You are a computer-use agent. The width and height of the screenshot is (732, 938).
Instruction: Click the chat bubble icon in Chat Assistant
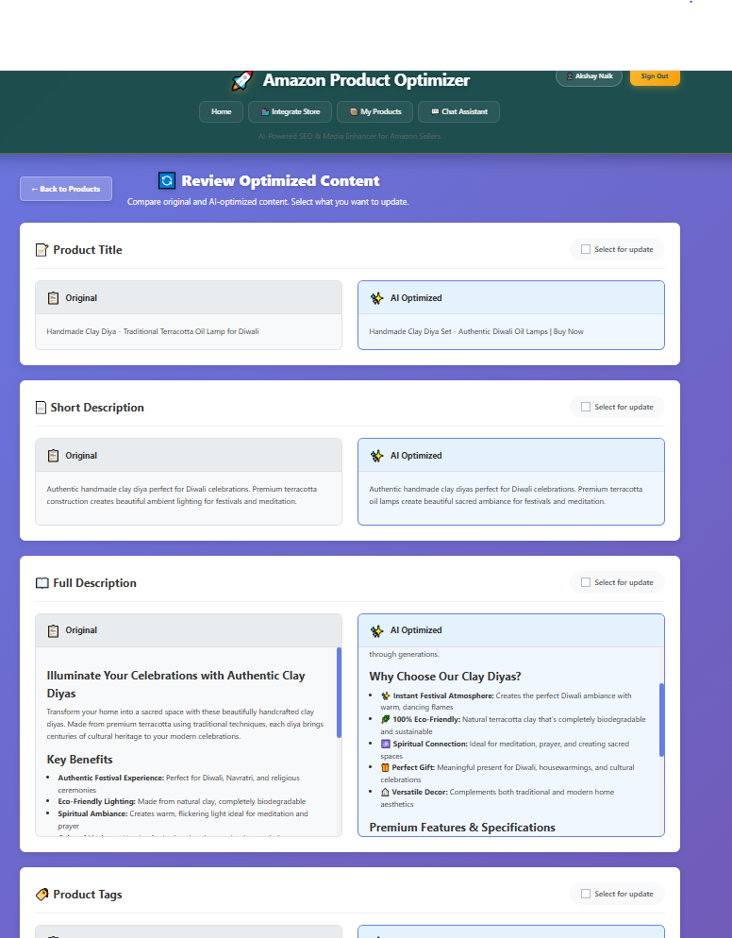(436, 112)
